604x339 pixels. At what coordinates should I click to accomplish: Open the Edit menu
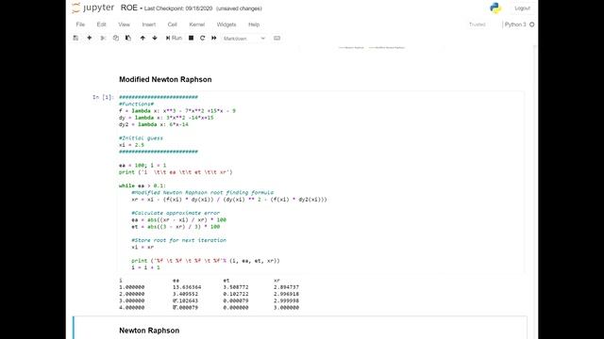(x=101, y=24)
